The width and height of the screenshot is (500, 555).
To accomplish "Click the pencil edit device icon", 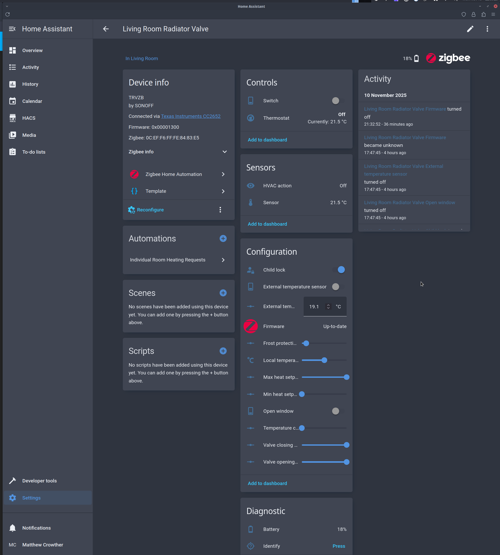I will coord(470,29).
